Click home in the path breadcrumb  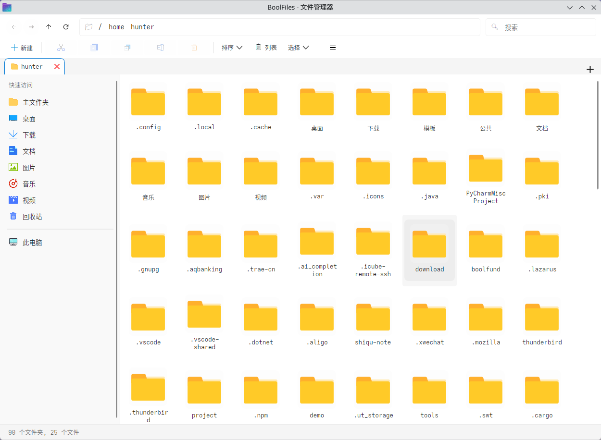(x=116, y=27)
